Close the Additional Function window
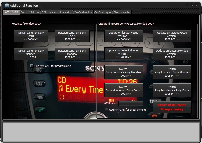 pyautogui.click(x=196, y=6)
